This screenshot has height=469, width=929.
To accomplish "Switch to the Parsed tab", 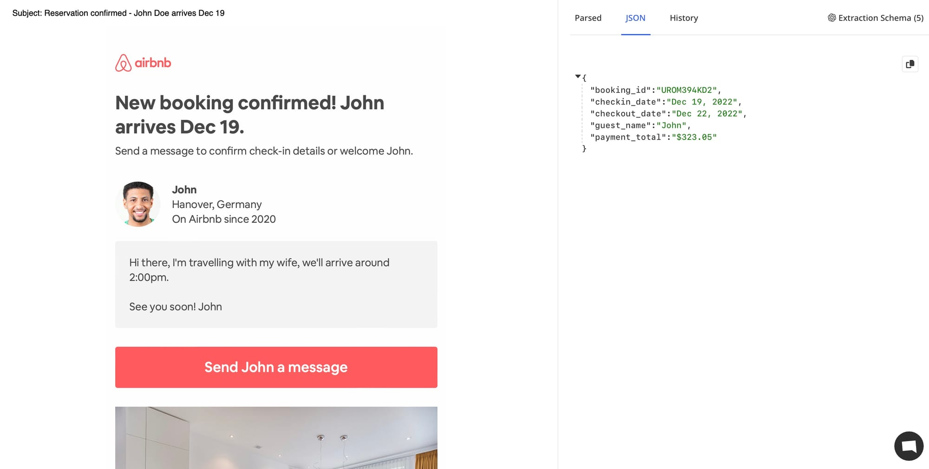I will 588,18.
